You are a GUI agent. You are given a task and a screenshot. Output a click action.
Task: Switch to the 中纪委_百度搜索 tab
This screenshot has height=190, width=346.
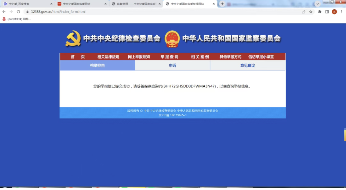tap(27, 4)
